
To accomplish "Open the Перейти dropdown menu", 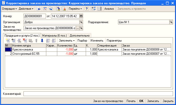I will pos(75,9).
